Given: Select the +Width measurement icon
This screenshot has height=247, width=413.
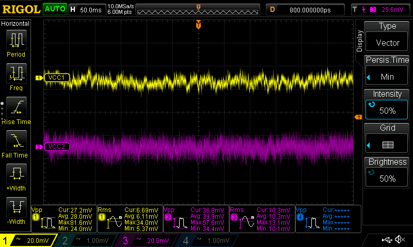Looking at the screenshot, I should [x=17, y=174].
